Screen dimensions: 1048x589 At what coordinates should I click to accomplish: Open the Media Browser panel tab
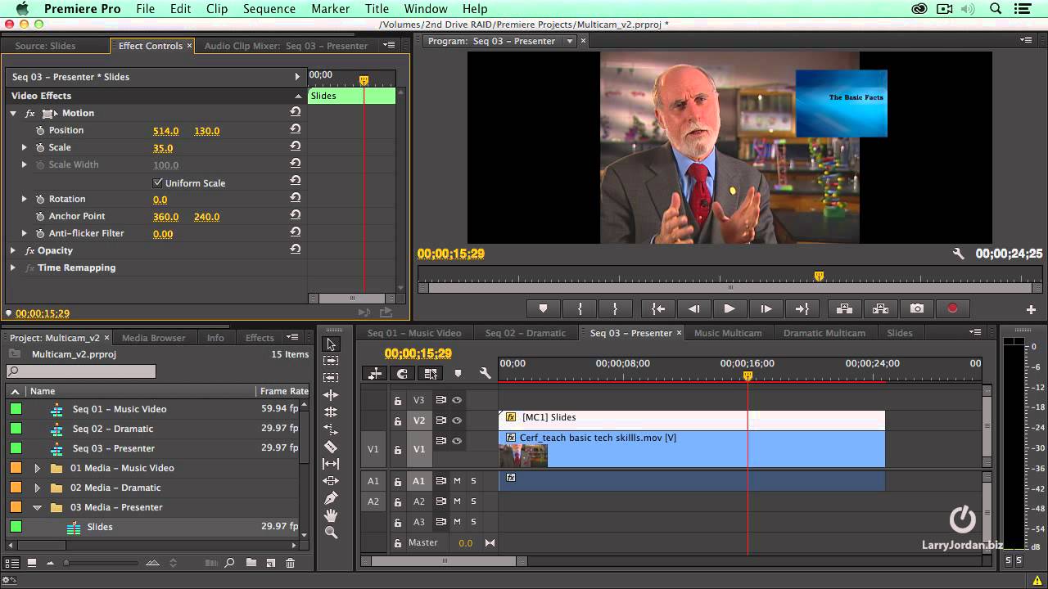tap(153, 338)
